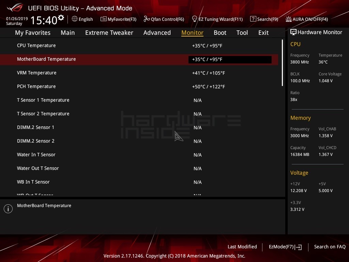Viewport: 349px width, 262px height.
Task: Switch to the Main tab
Action: (68, 33)
